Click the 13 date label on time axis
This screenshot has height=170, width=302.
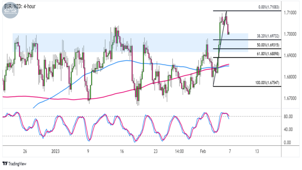click(x=257, y=151)
